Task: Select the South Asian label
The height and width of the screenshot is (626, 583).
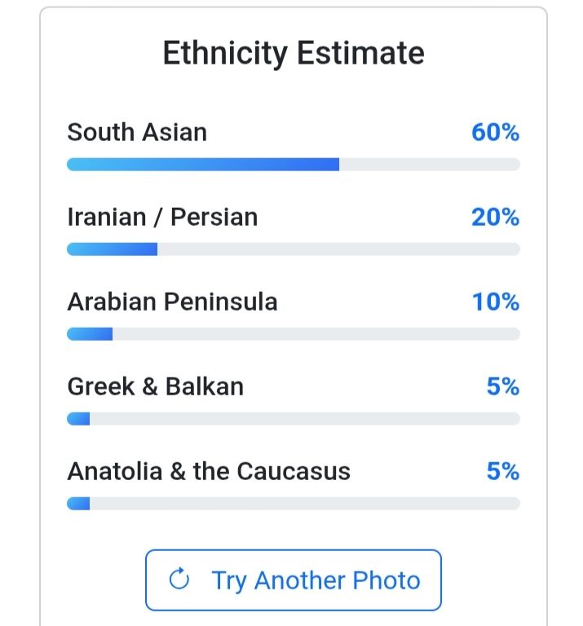Action: 137,132
